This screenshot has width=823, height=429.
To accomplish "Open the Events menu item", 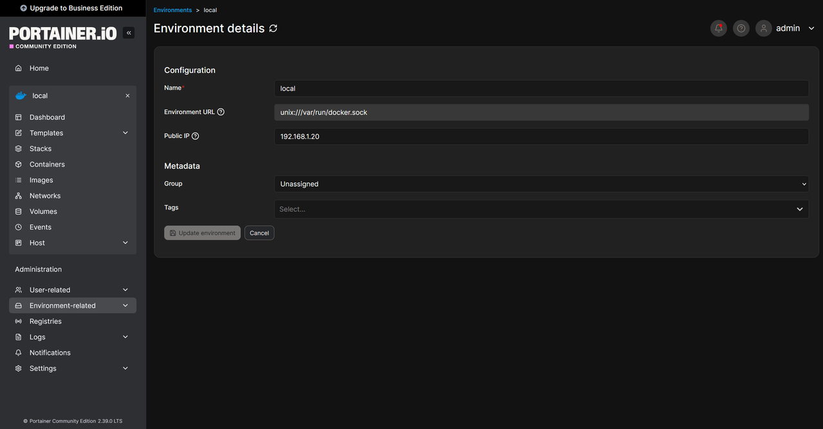I will [73, 227].
